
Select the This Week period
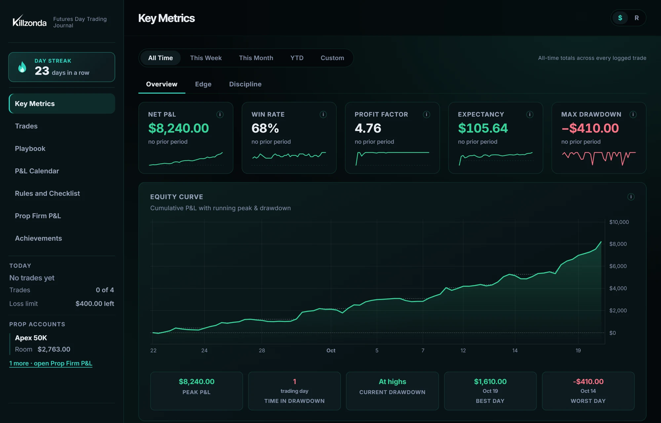click(x=206, y=58)
